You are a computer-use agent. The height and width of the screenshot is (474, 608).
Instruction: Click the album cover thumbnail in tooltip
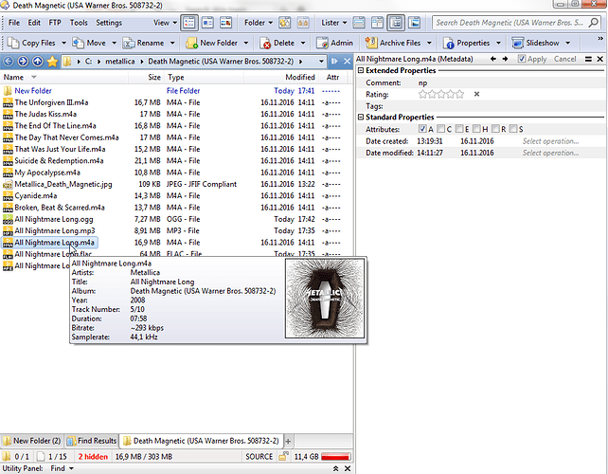(x=325, y=299)
